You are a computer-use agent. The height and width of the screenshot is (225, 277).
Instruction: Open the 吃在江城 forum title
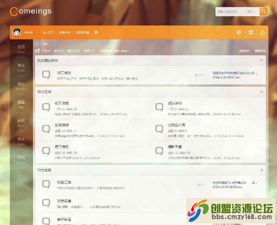tap(64, 182)
